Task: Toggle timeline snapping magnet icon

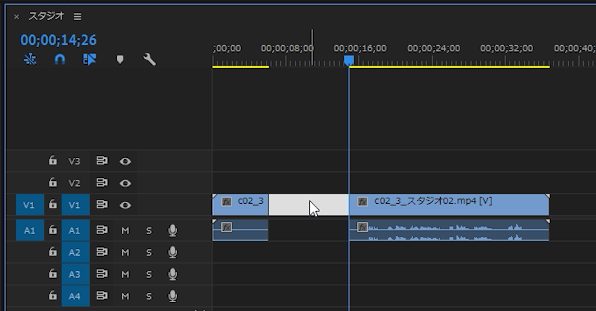Action: (x=60, y=59)
